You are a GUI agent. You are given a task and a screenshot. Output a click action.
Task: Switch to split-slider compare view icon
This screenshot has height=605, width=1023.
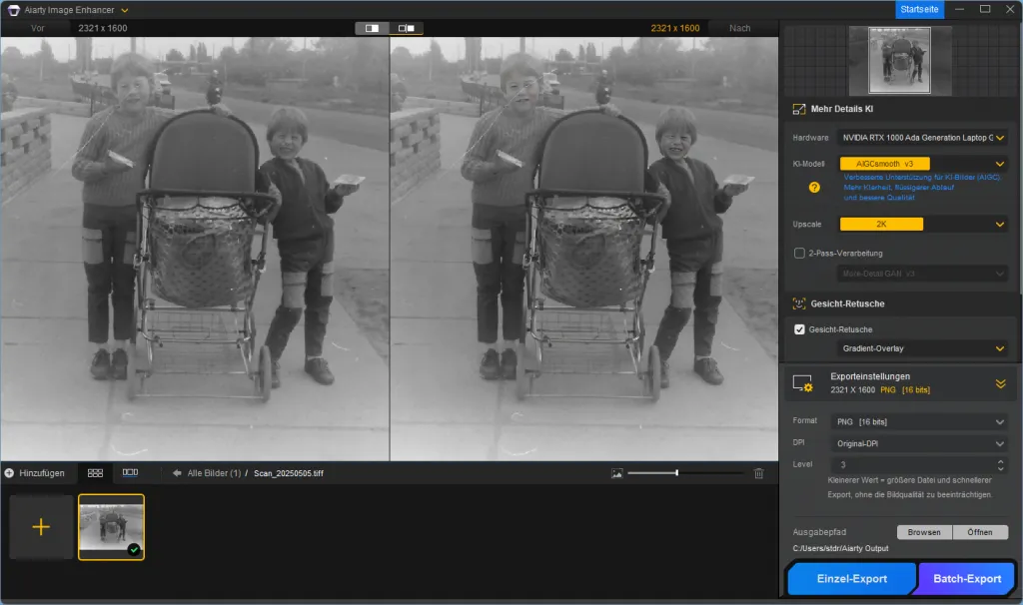point(372,28)
